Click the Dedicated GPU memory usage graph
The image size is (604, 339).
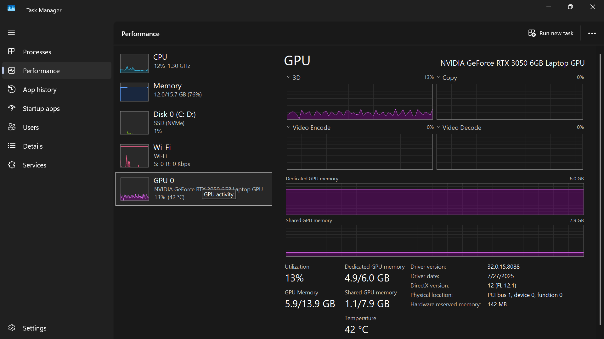435,199
